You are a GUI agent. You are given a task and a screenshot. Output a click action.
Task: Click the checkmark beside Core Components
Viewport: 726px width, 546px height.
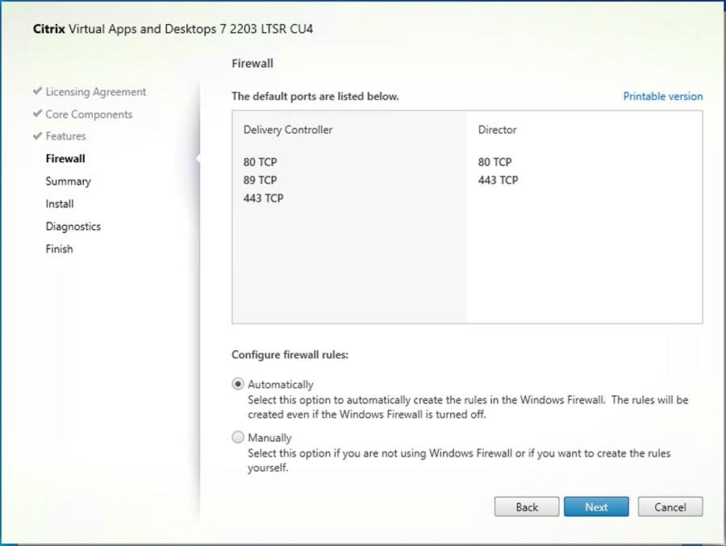tap(36, 114)
